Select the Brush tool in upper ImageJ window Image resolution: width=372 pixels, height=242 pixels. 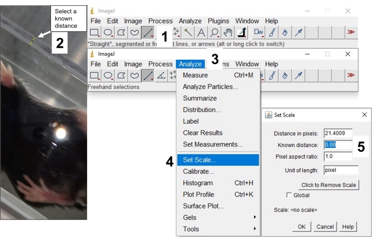point(272,32)
